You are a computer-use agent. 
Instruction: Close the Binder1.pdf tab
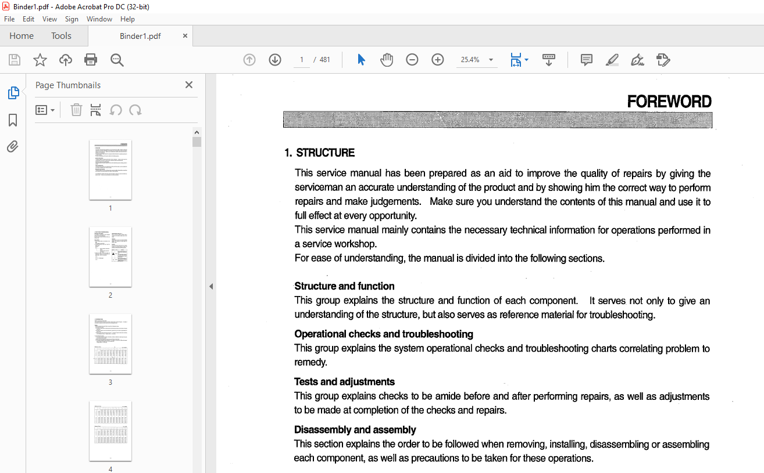coord(185,36)
